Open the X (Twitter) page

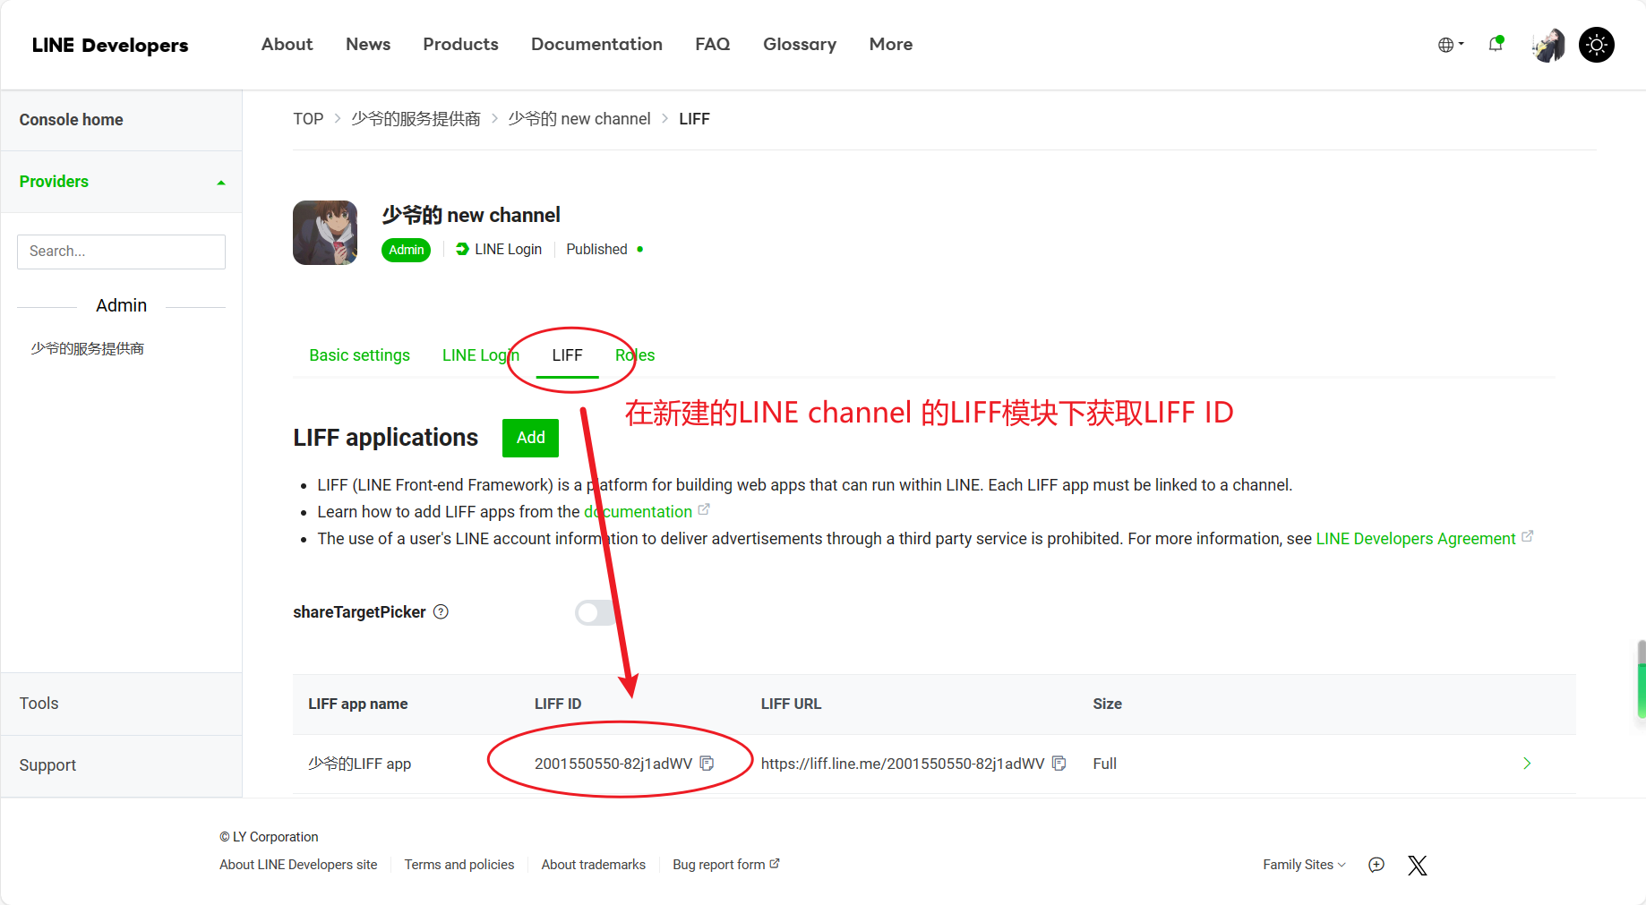click(x=1418, y=865)
